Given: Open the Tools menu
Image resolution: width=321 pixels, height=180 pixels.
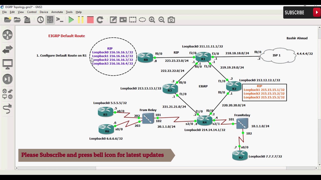Looking at the screenshot, I should (69, 12).
